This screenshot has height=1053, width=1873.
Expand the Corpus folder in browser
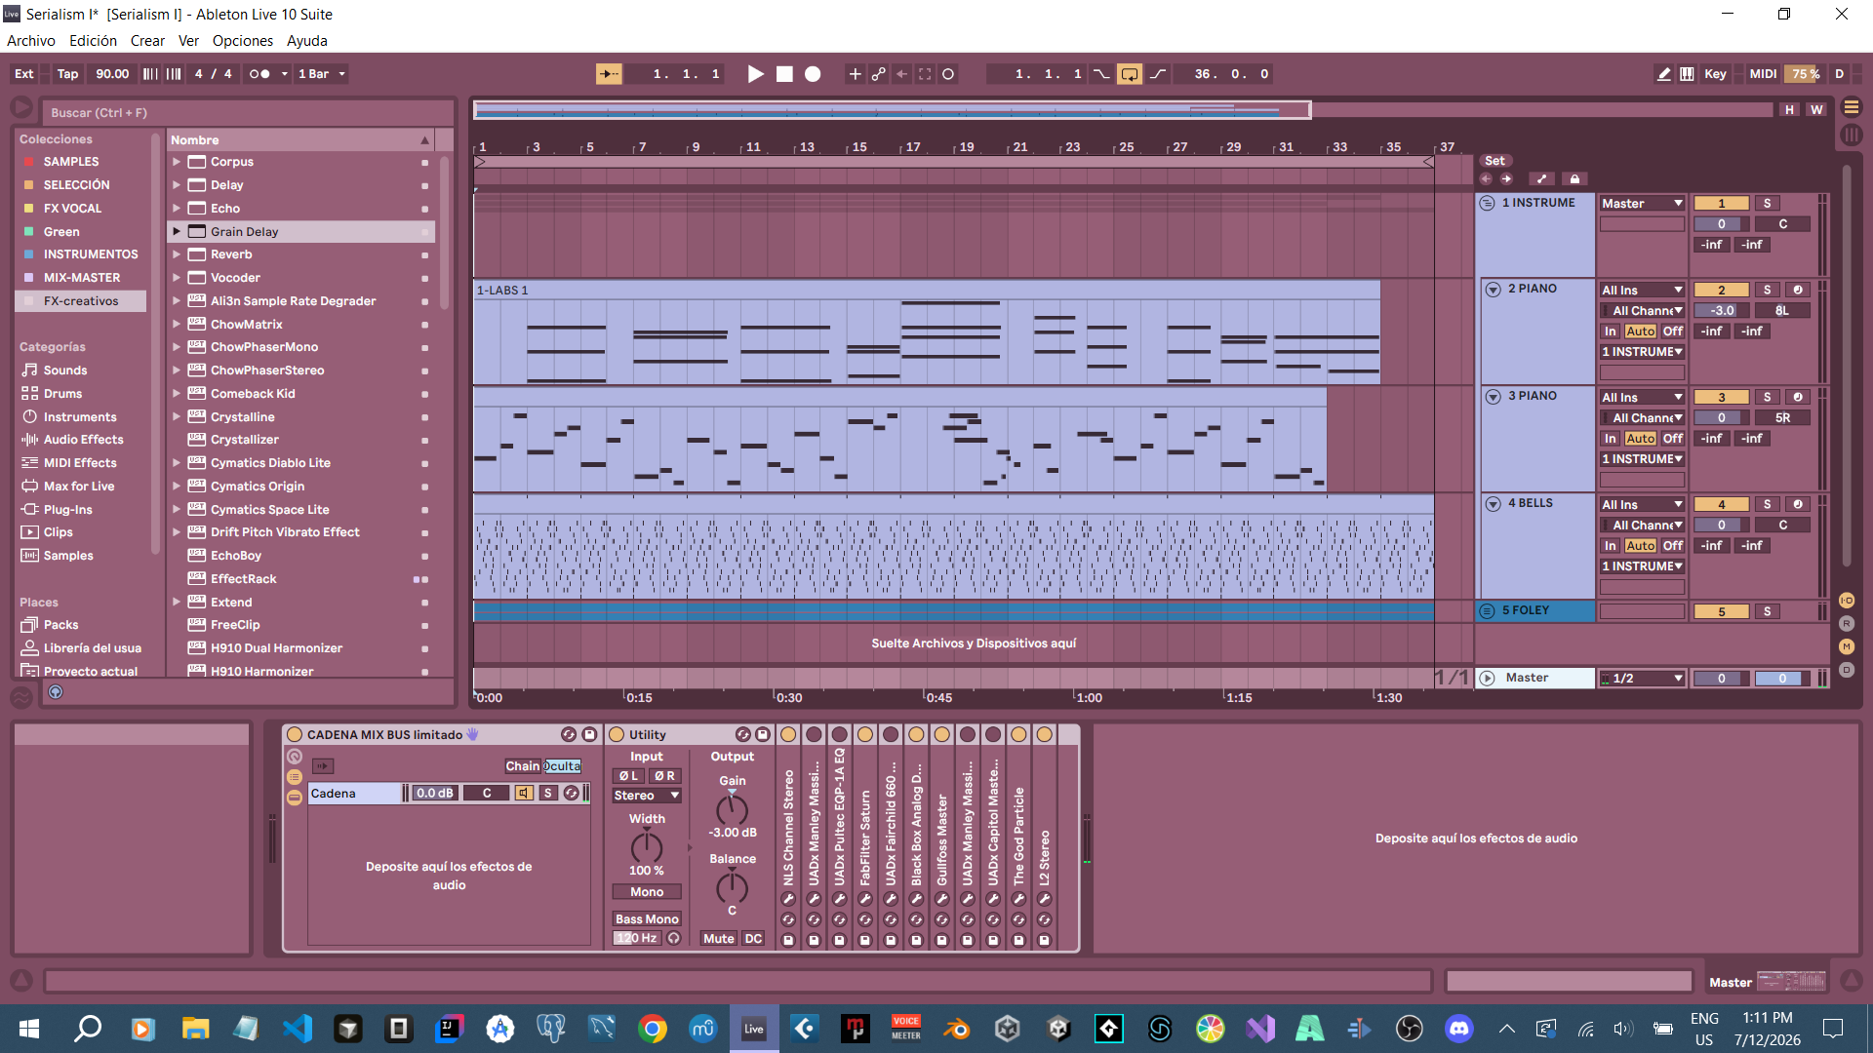(177, 162)
